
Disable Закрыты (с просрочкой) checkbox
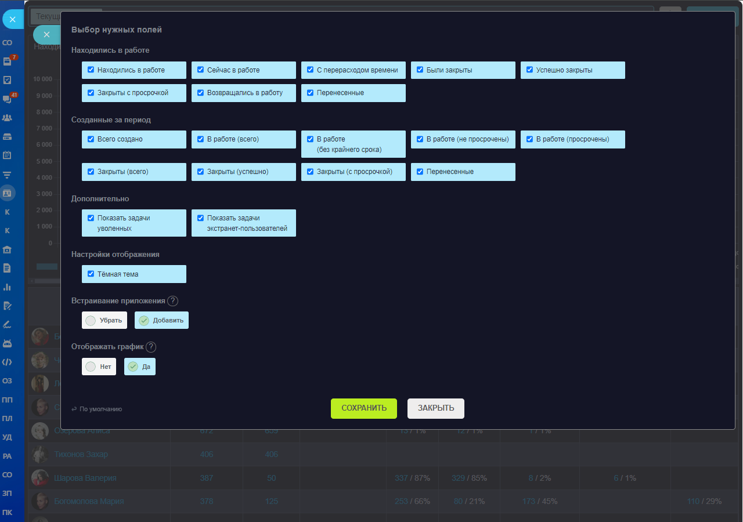[310, 171]
